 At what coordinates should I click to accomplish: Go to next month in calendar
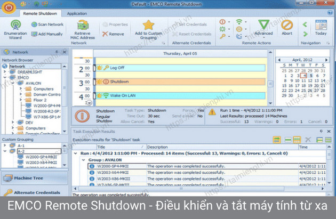326,60
